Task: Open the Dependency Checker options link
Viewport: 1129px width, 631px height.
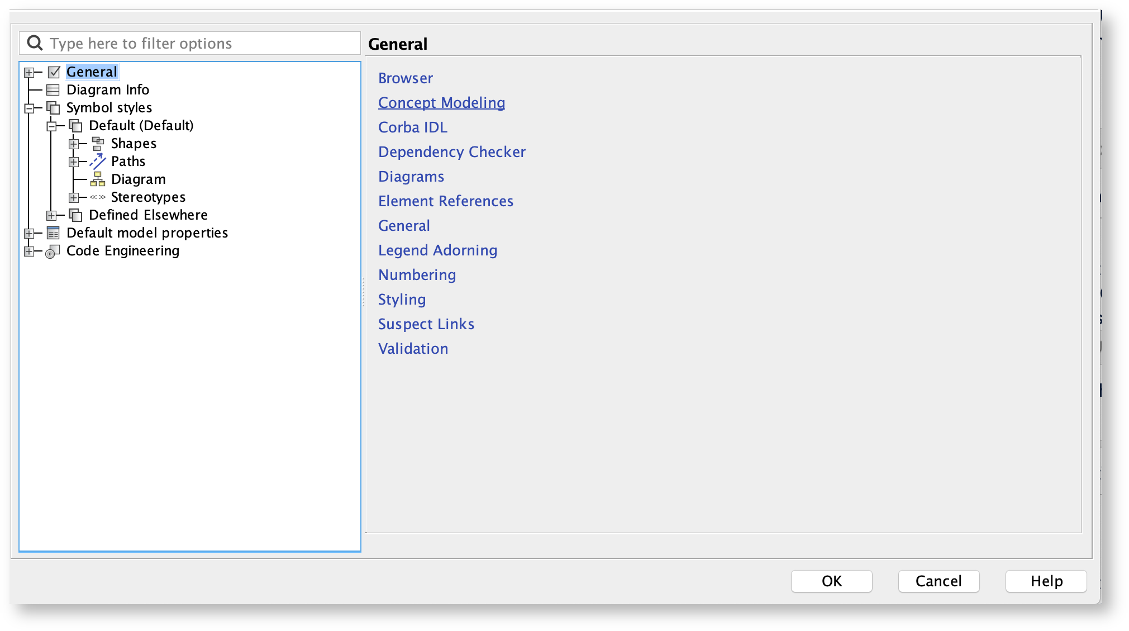Action: (451, 152)
